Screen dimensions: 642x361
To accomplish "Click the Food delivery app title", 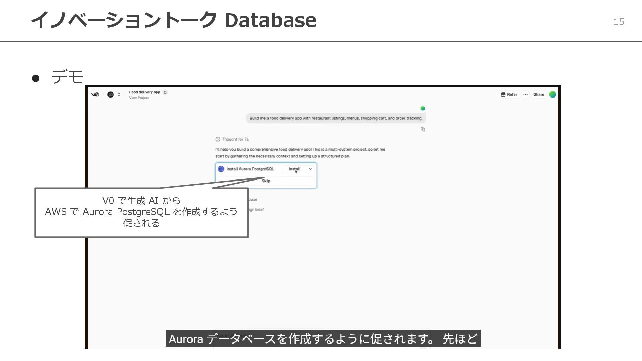I will [x=144, y=92].
